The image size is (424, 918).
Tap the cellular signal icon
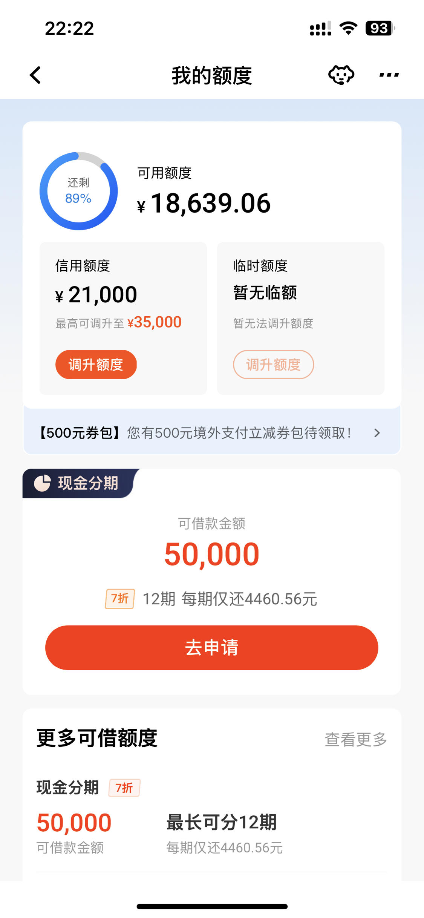(x=321, y=28)
